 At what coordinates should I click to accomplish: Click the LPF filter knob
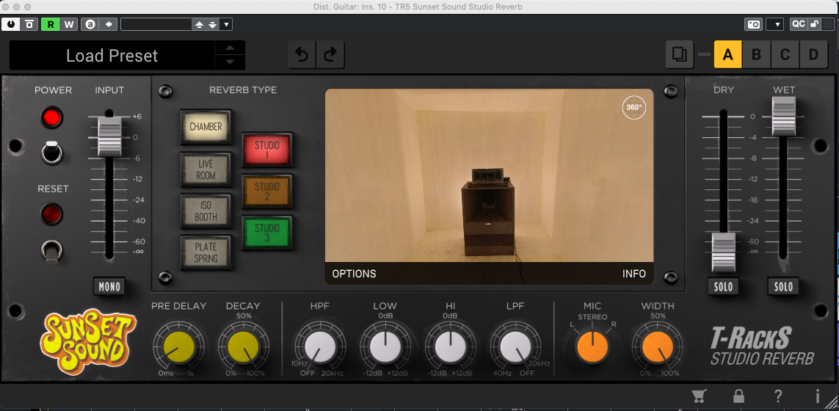tap(515, 346)
